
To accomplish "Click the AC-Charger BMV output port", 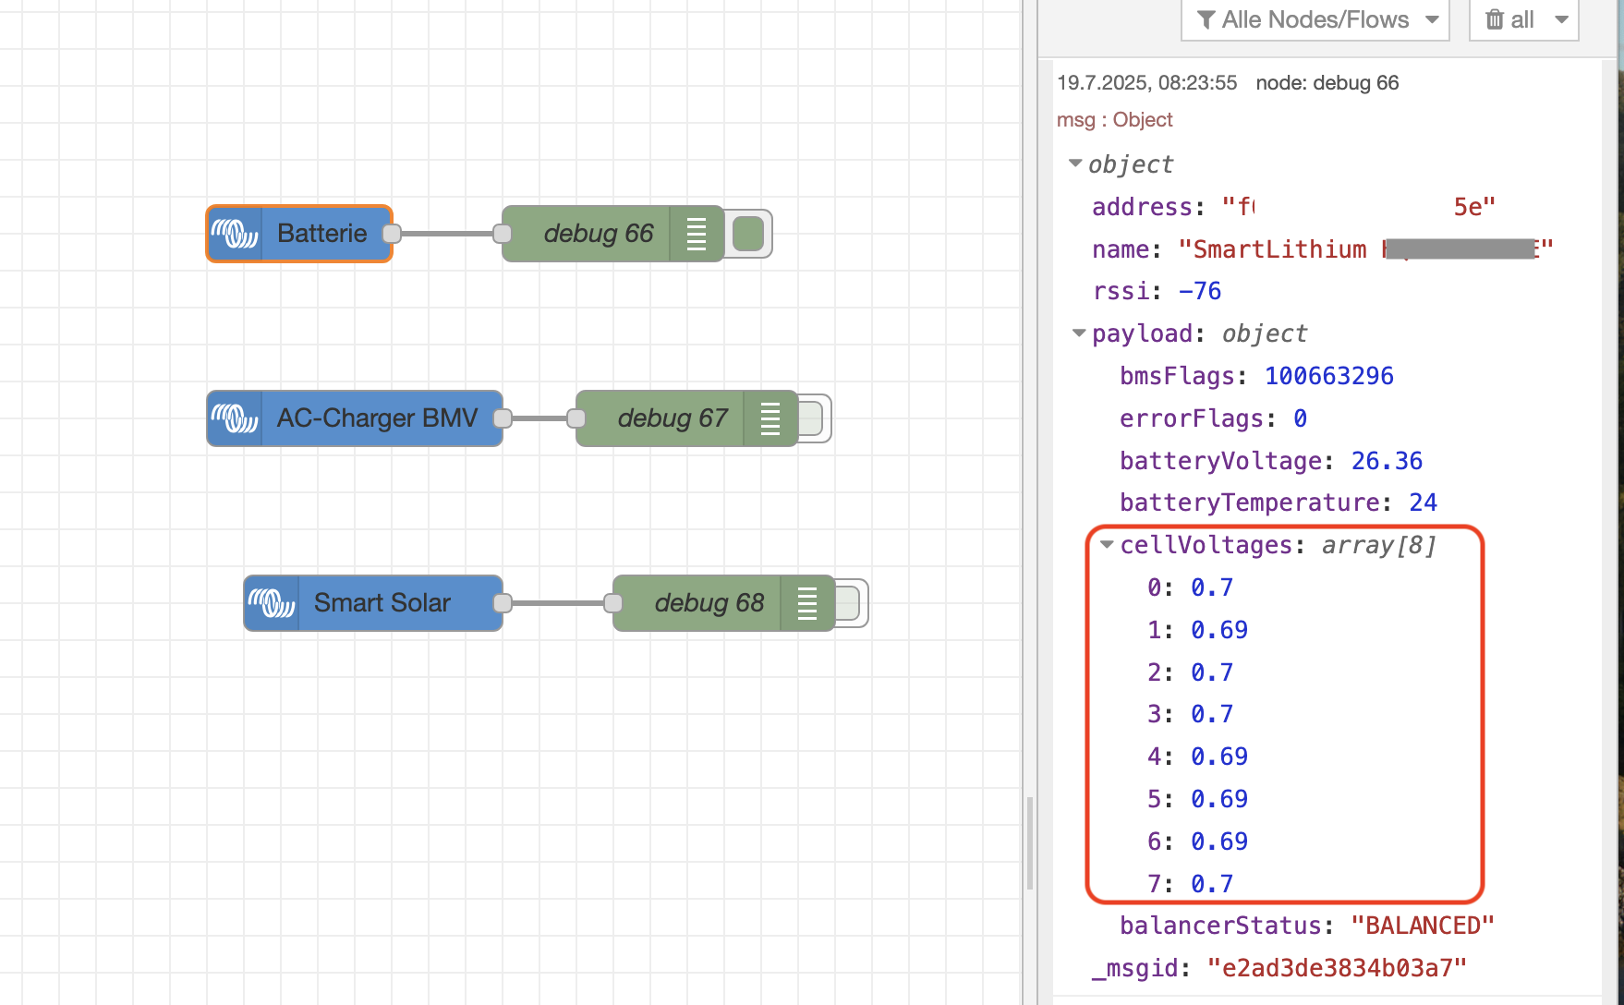I will (x=503, y=418).
